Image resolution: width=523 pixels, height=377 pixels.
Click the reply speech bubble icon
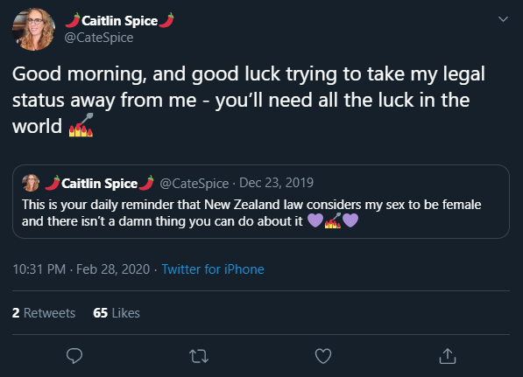(74, 356)
